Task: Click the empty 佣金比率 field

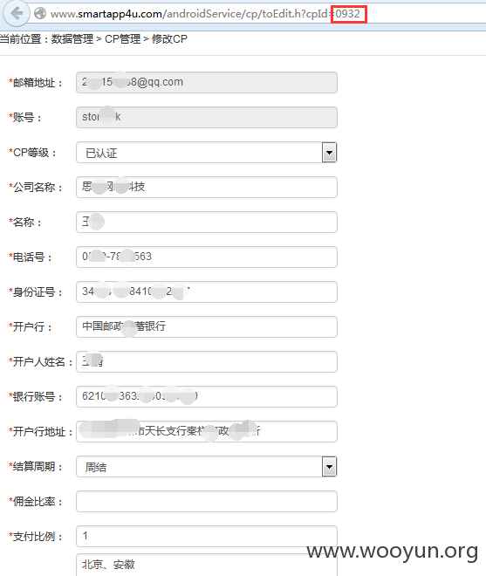Action: 207,501
